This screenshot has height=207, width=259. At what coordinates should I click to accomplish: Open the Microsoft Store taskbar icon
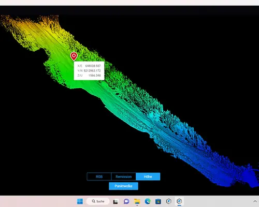click(x=158, y=201)
